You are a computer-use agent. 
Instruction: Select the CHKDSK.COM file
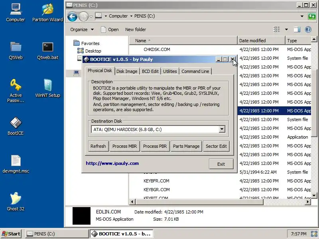pos(157,49)
